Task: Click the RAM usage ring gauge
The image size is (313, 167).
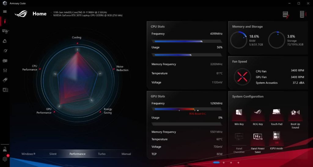Action: [x=238, y=40]
